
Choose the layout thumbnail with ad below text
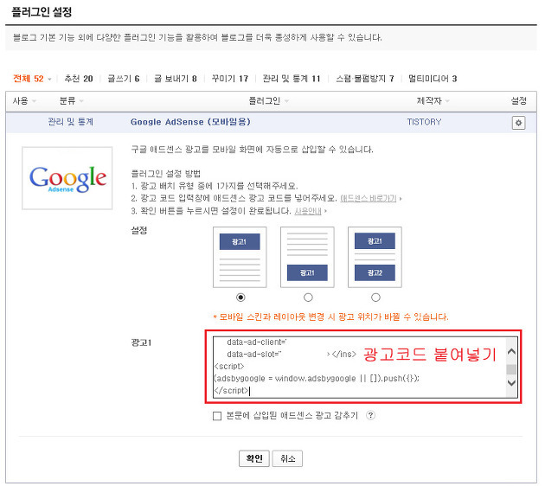pos(307,257)
